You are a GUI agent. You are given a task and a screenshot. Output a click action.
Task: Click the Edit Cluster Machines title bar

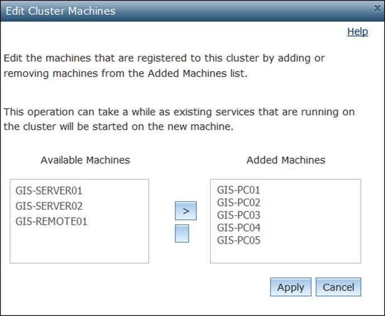point(168,11)
